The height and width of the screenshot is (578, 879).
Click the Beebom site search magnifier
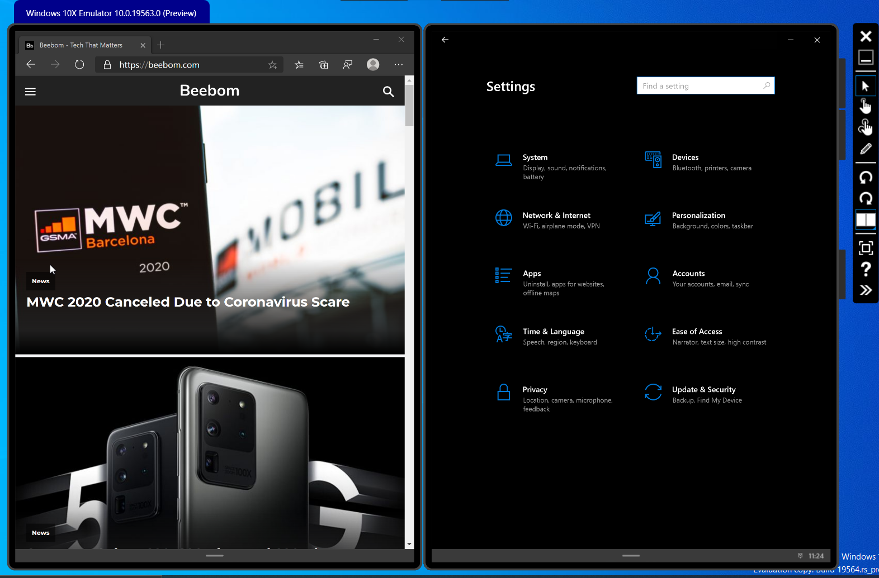pyautogui.click(x=388, y=92)
